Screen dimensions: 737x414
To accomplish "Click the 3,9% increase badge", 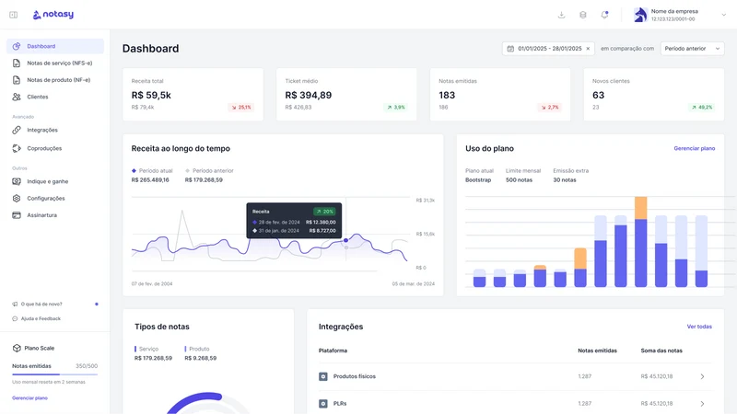I will (396, 108).
